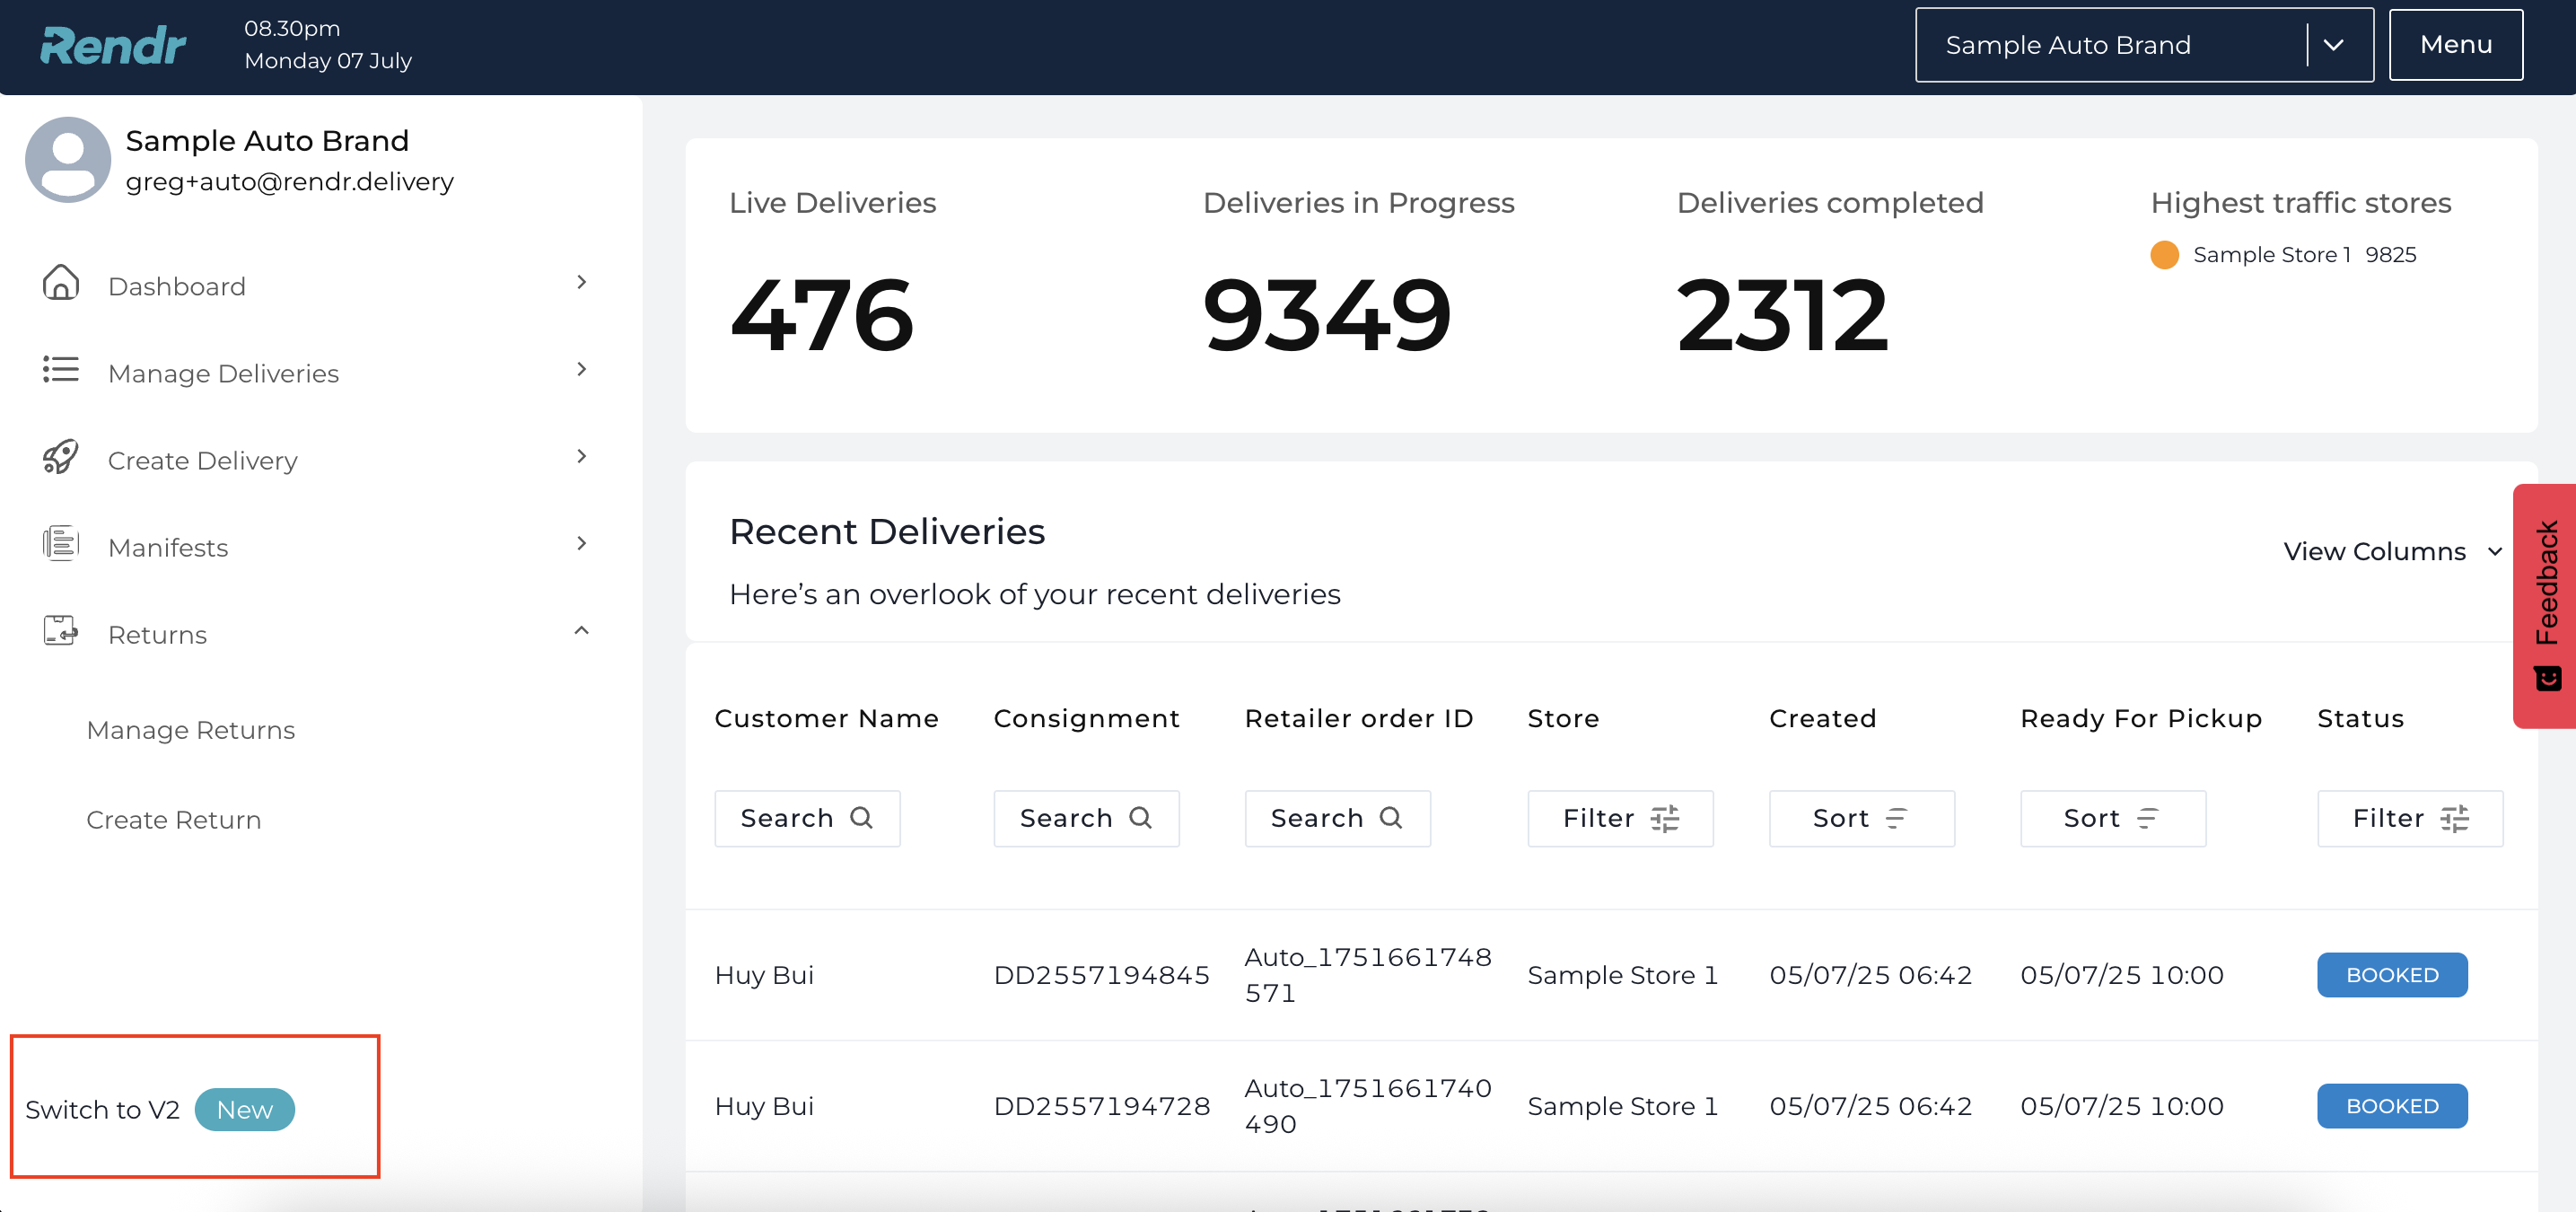The width and height of the screenshot is (2576, 1212).
Task: Expand the Manifests chevron
Action: [x=582, y=543]
